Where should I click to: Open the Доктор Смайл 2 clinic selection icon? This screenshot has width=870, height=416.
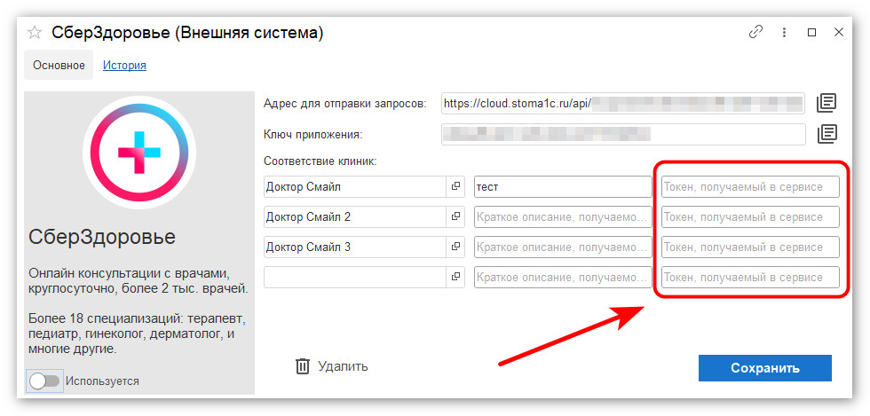tap(455, 217)
